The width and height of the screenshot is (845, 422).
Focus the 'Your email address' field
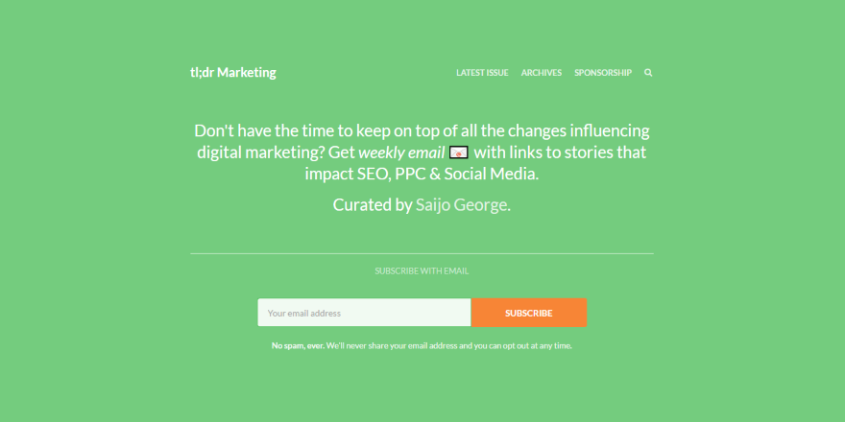click(x=364, y=313)
